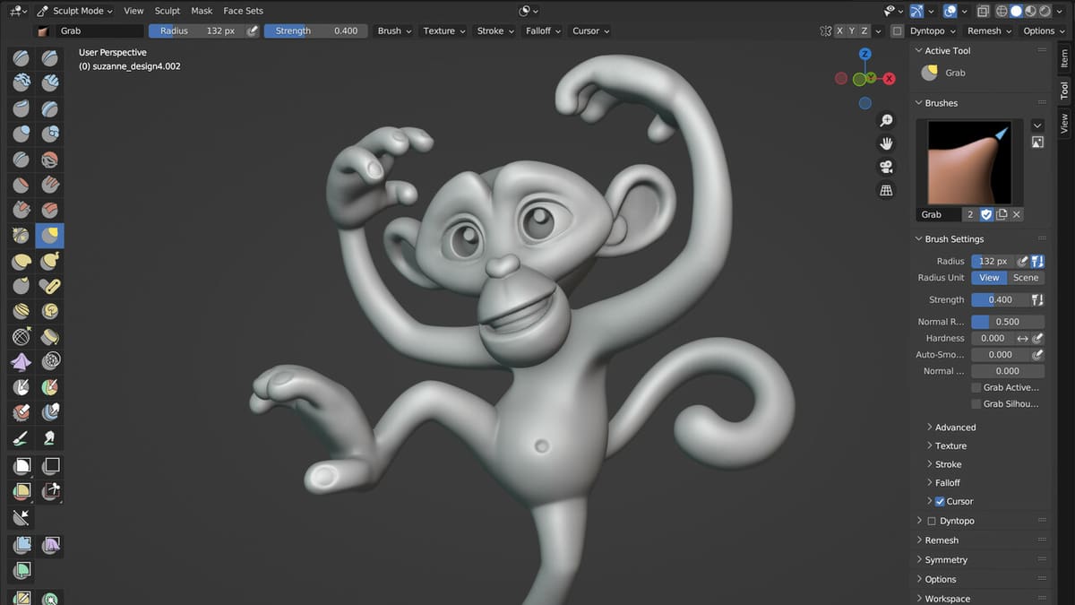
Task: Enable Grab Active Vertex checkbox
Action: click(976, 387)
